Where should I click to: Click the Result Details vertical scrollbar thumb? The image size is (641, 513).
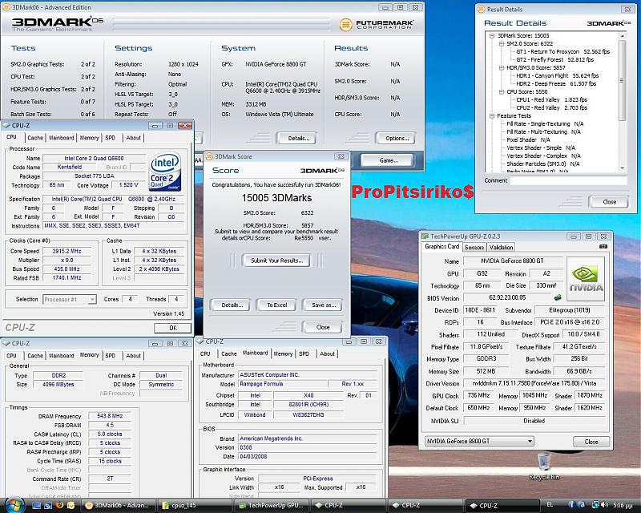623,80
